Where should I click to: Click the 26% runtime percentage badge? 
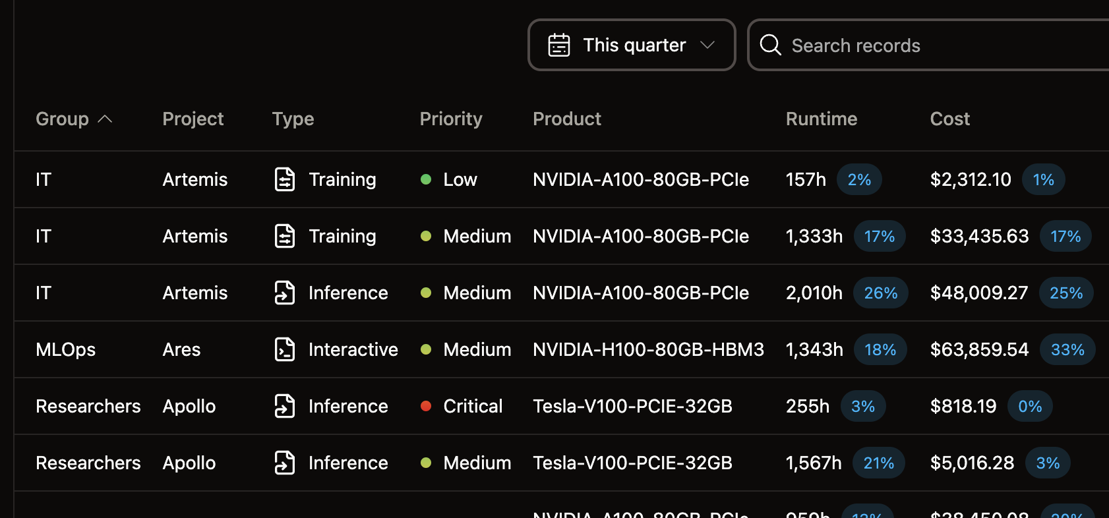click(x=880, y=293)
